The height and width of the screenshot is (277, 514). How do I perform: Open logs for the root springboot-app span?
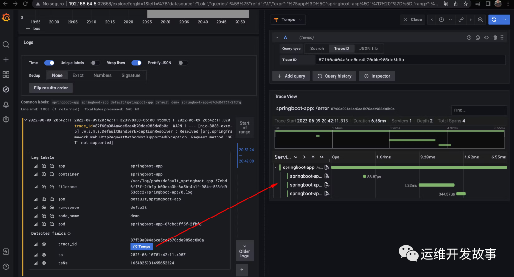(326, 168)
